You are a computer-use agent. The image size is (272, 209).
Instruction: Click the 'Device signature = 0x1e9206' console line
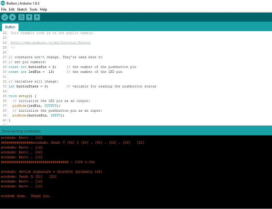[x=52, y=172]
